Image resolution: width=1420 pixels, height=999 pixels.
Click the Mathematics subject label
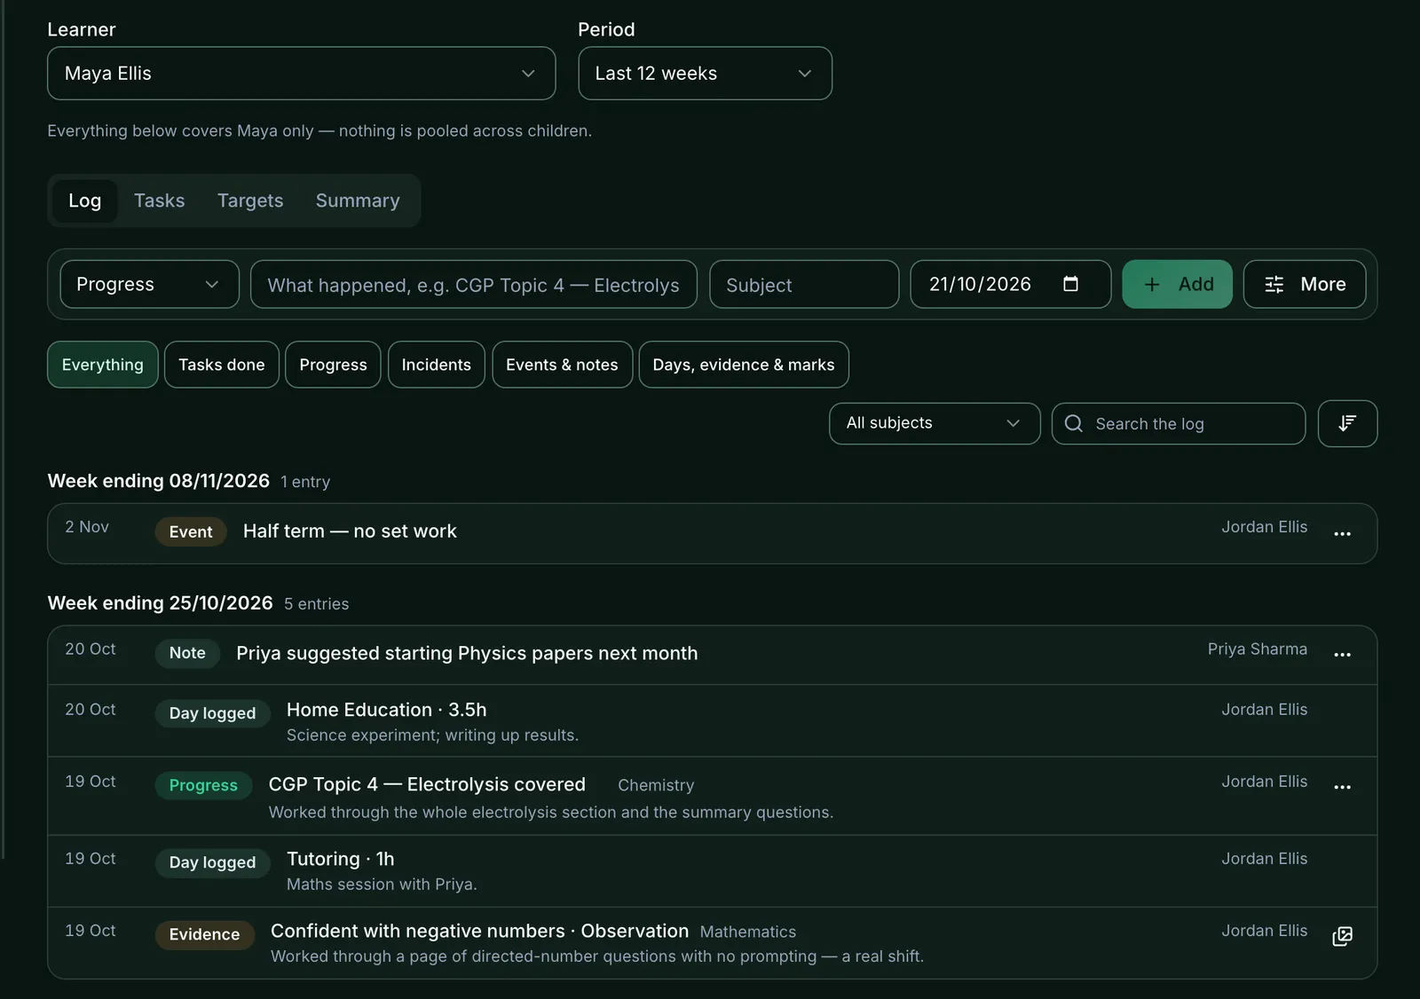coord(747,932)
